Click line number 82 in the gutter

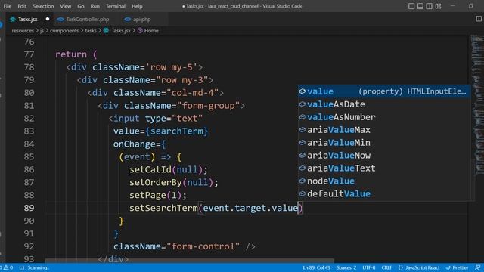coord(29,119)
